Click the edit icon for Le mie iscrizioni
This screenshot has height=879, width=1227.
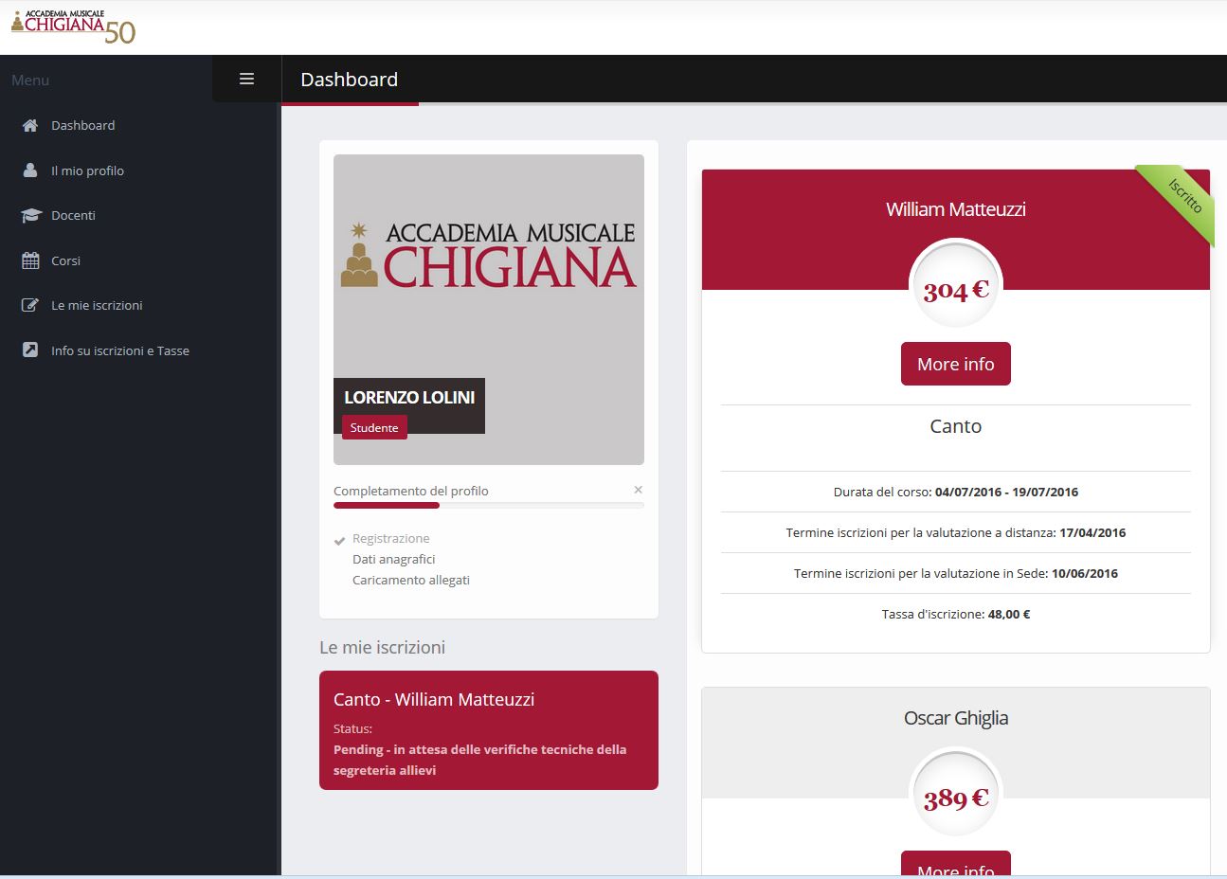30,305
